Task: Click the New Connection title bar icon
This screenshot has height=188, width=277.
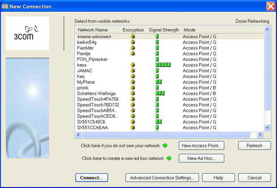Action: click(x=5, y=7)
